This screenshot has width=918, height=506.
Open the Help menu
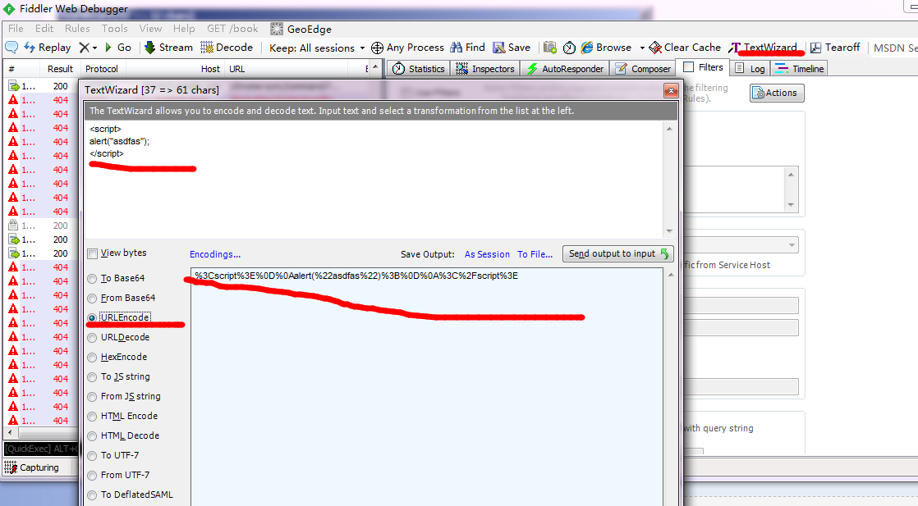pos(184,28)
